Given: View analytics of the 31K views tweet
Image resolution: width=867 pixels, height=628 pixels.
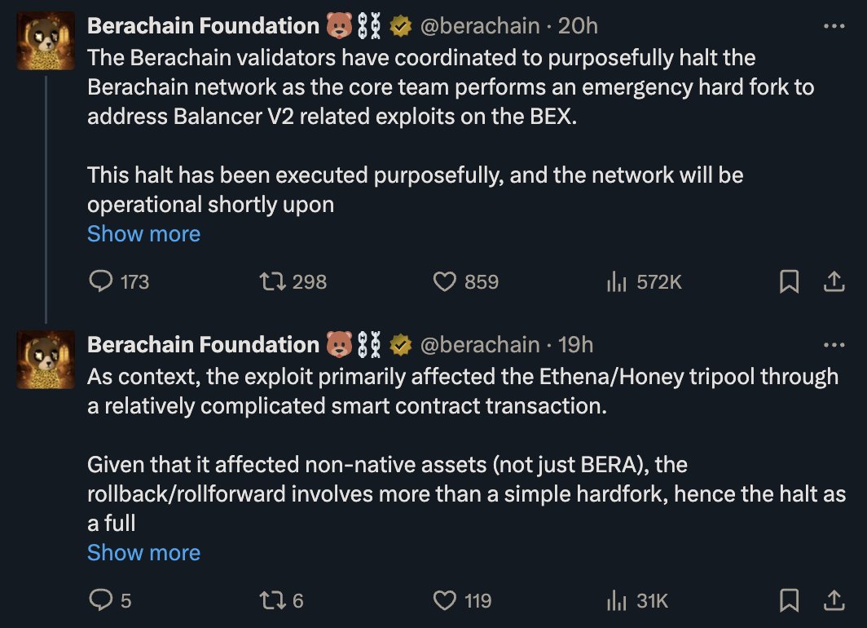Looking at the screenshot, I should click(616, 601).
